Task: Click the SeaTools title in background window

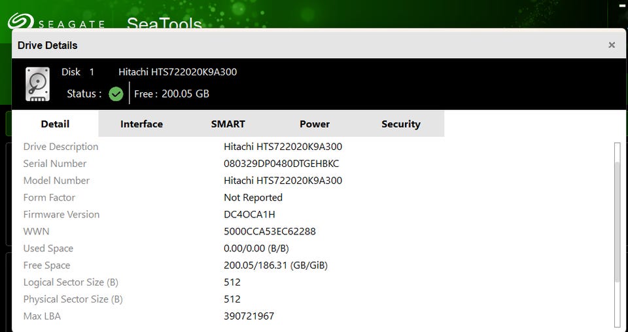Action: pyautogui.click(x=164, y=23)
